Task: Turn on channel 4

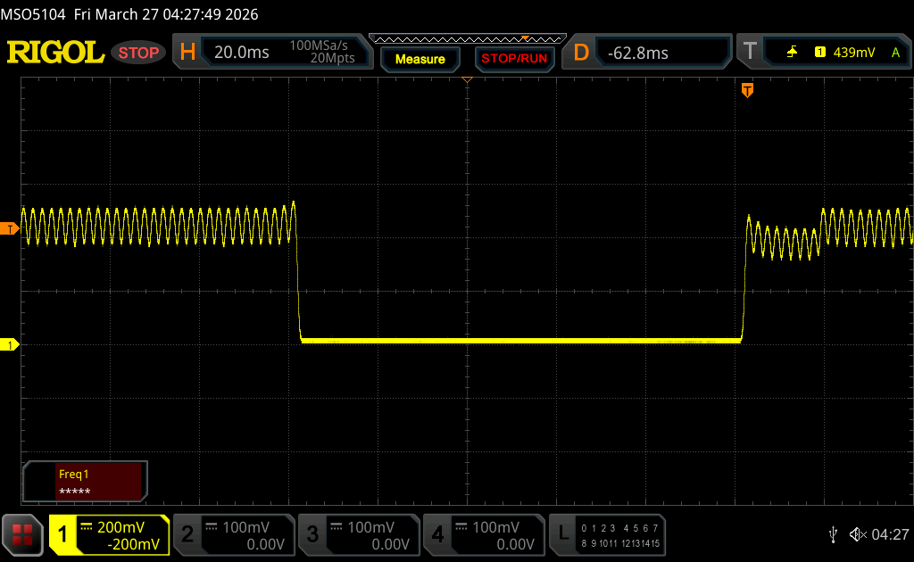Action: 484,534
